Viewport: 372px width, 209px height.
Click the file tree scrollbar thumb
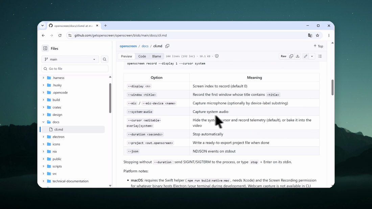pos(110,98)
